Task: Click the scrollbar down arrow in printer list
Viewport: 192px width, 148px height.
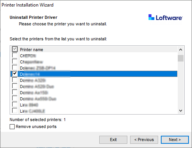Action: [180, 111]
